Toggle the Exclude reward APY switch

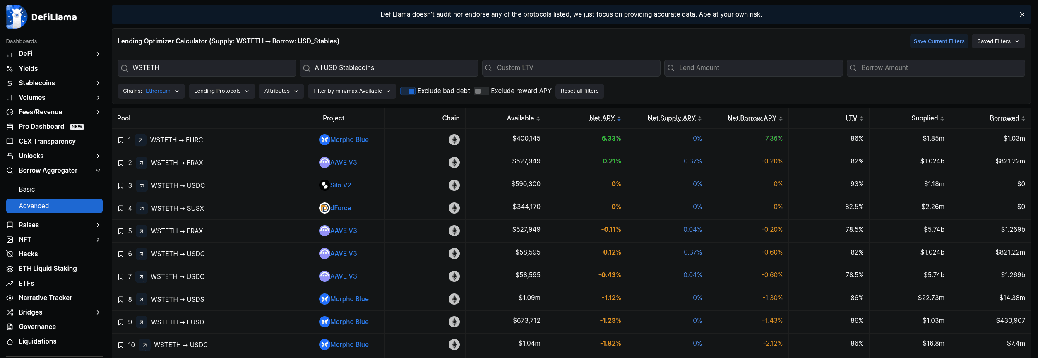(x=481, y=91)
